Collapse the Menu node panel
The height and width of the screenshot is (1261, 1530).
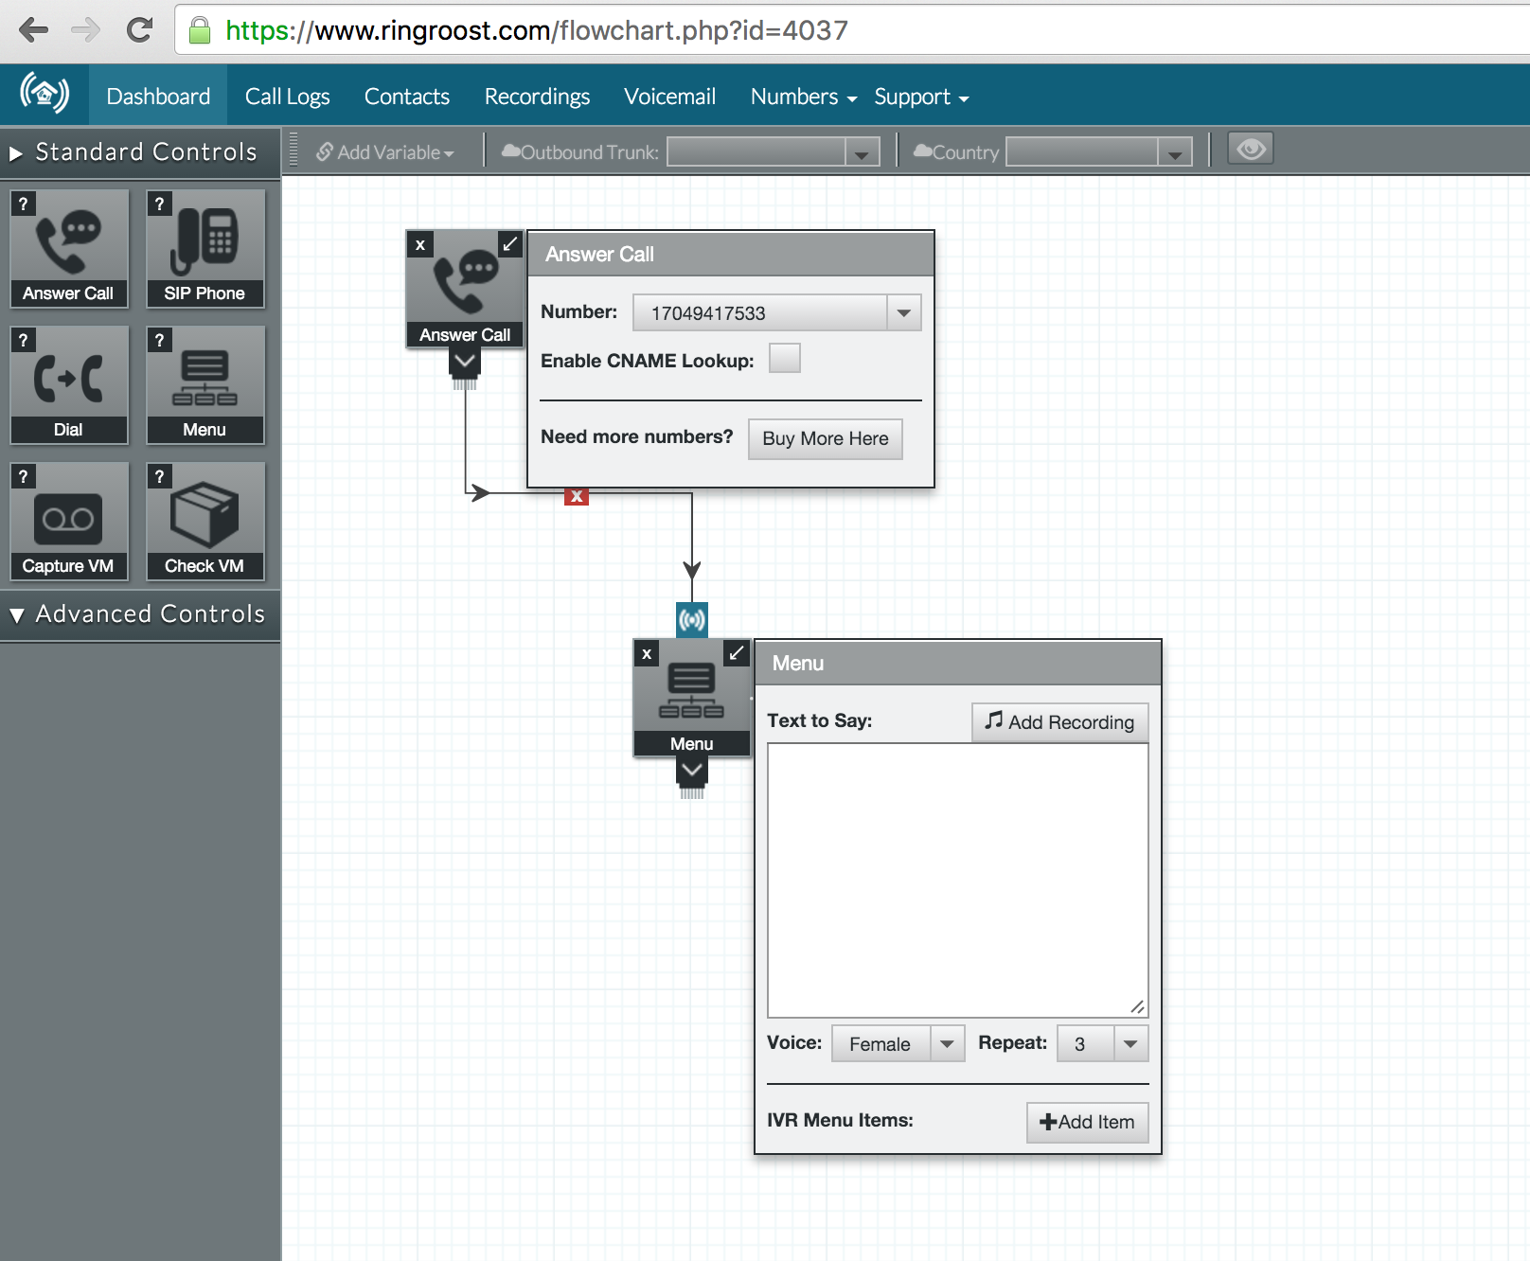tap(737, 653)
